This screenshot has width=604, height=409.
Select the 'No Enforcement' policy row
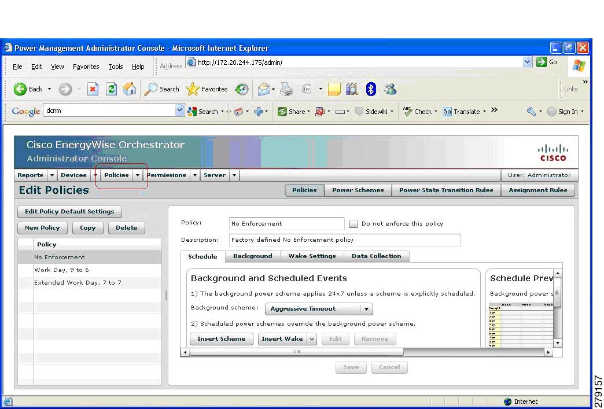point(90,257)
